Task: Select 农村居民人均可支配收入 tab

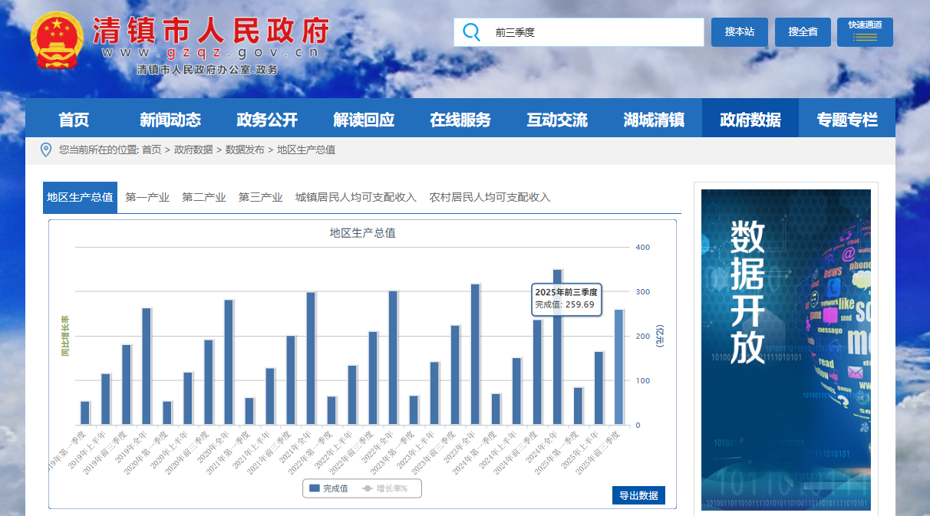Action: pyautogui.click(x=490, y=198)
